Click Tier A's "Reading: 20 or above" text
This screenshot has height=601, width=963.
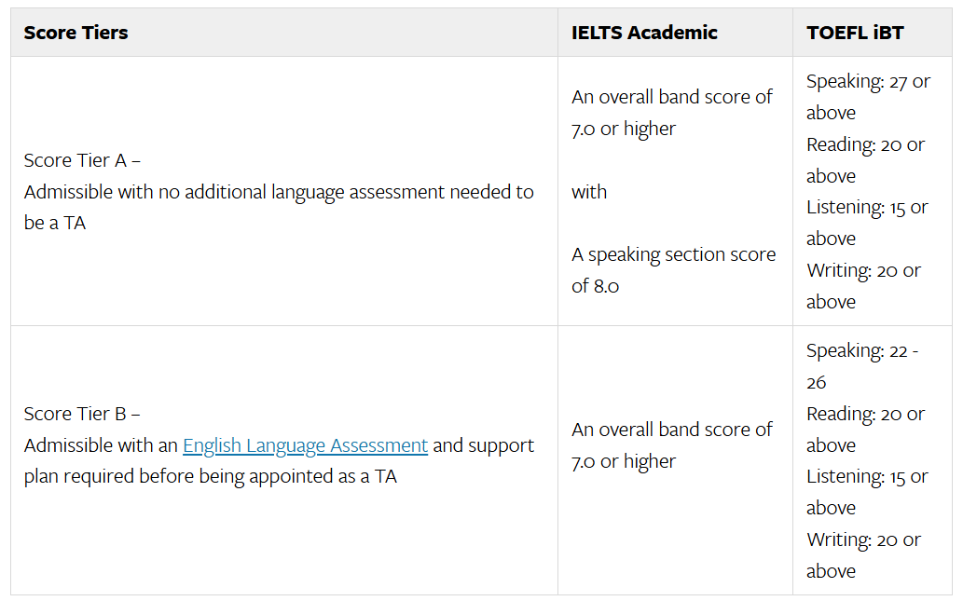[x=864, y=160]
